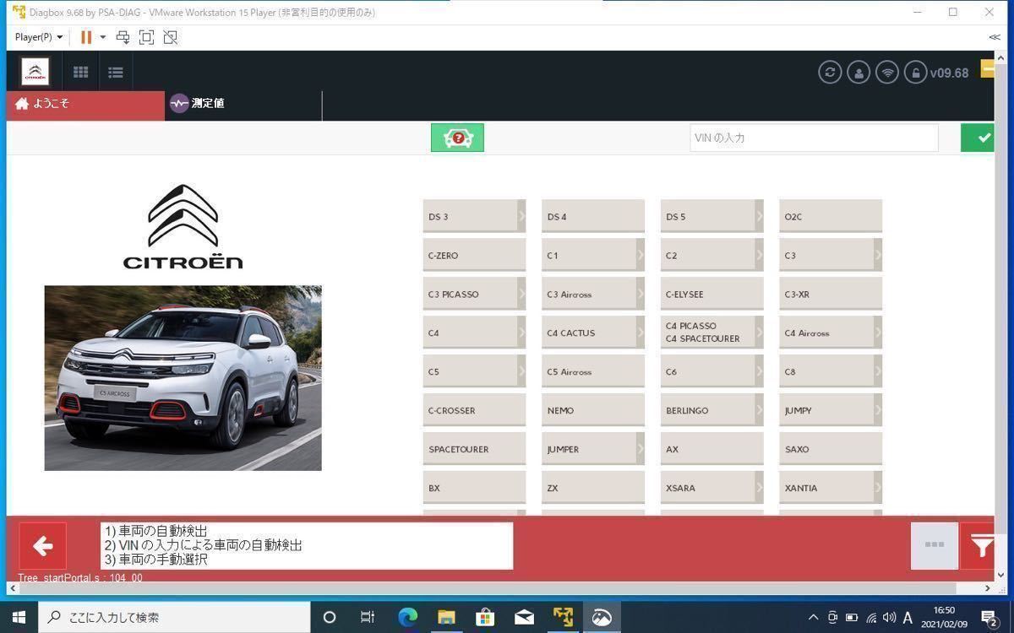The width and height of the screenshot is (1014, 633).
Task: Choose the C-ELYSEE vehicle
Action: (712, 295)
